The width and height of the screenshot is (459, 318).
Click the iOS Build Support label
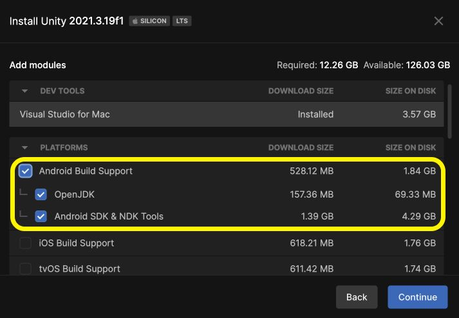77,243
